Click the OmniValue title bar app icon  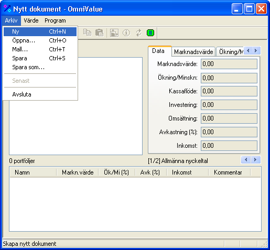[x=7, y=9]
